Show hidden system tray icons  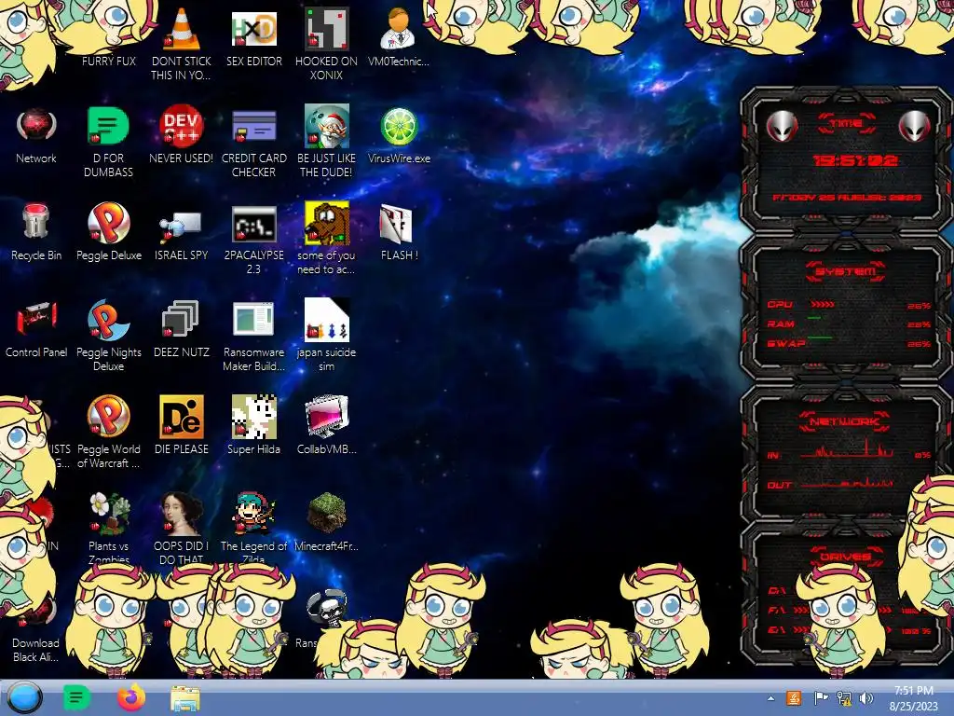(770, 698)
